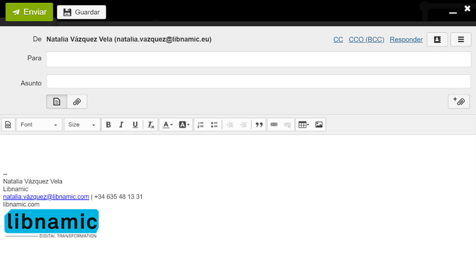
Task: Add an attachment with plus-paperclip button
Action: (x=459, y=101)
